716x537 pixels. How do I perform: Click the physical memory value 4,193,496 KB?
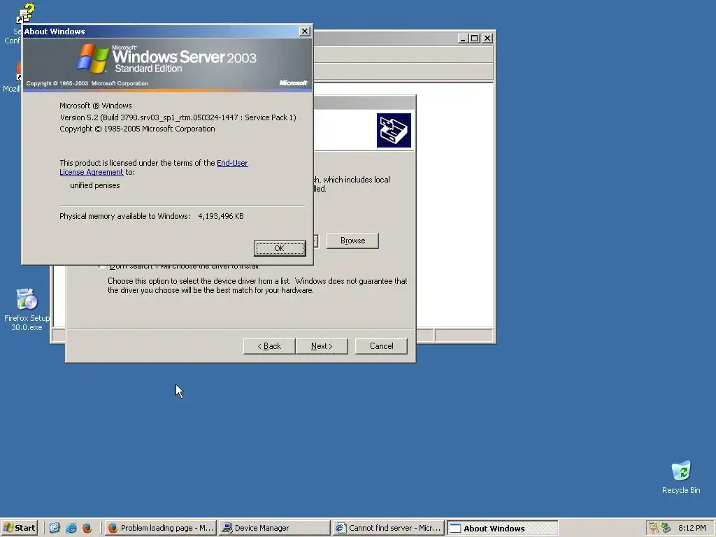pyautogui.click(x=221, y=216)
